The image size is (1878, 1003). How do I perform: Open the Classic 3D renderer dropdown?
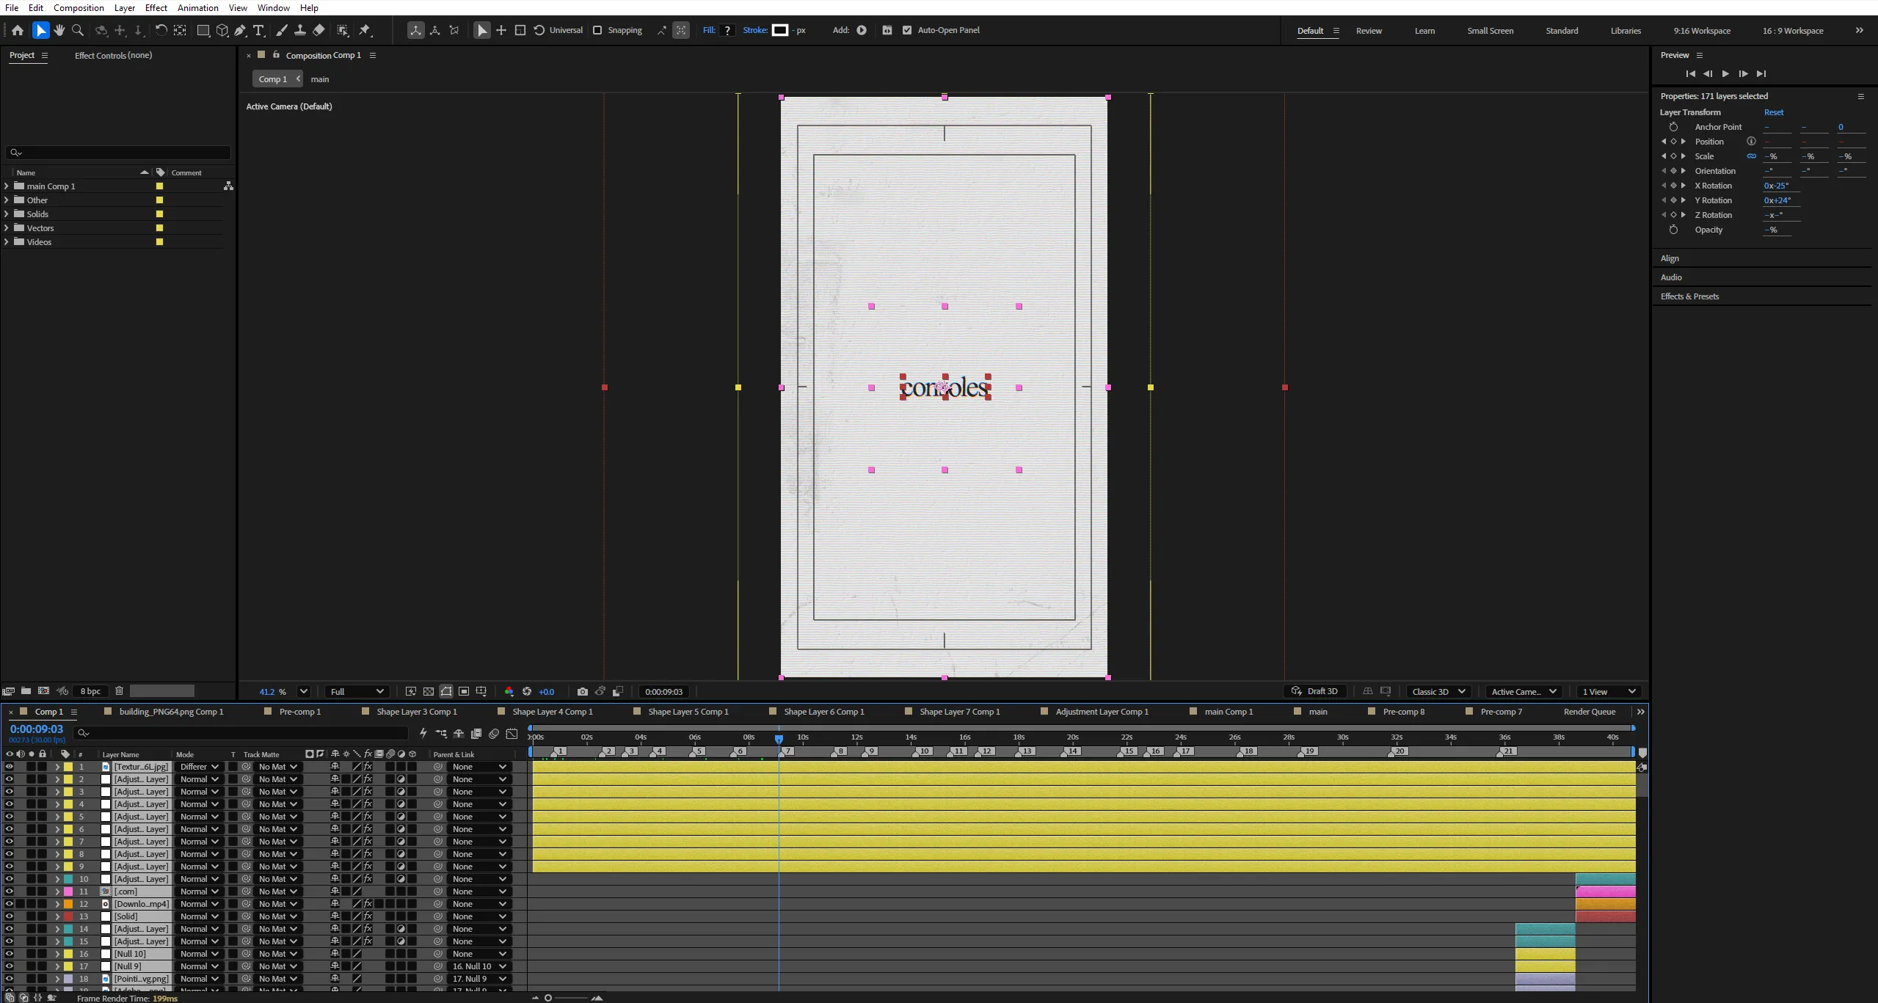pyautogui.click(x=1438, y=691)
